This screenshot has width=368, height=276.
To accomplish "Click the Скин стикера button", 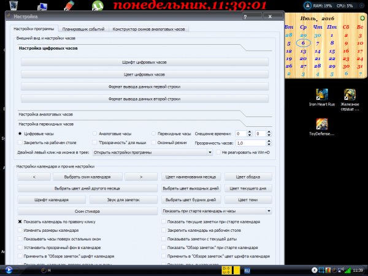I will 87,211.
